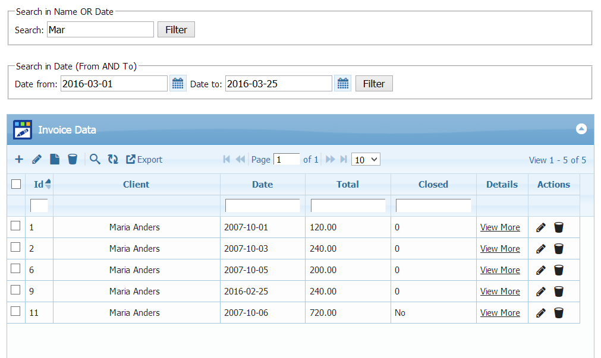Edit invoice 1 using its row pencil icon
This screenshot has width=601, height=358.
pos(540,227)
